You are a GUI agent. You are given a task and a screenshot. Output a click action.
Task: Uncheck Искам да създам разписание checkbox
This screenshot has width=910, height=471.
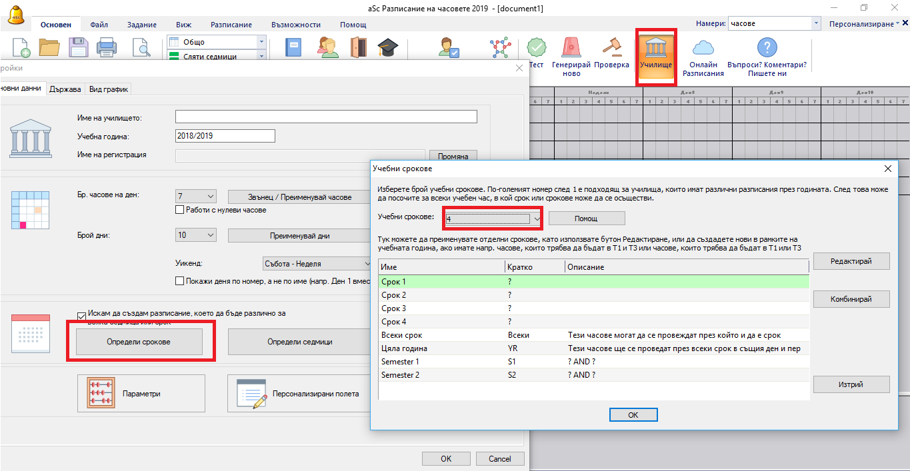point(81,315)
